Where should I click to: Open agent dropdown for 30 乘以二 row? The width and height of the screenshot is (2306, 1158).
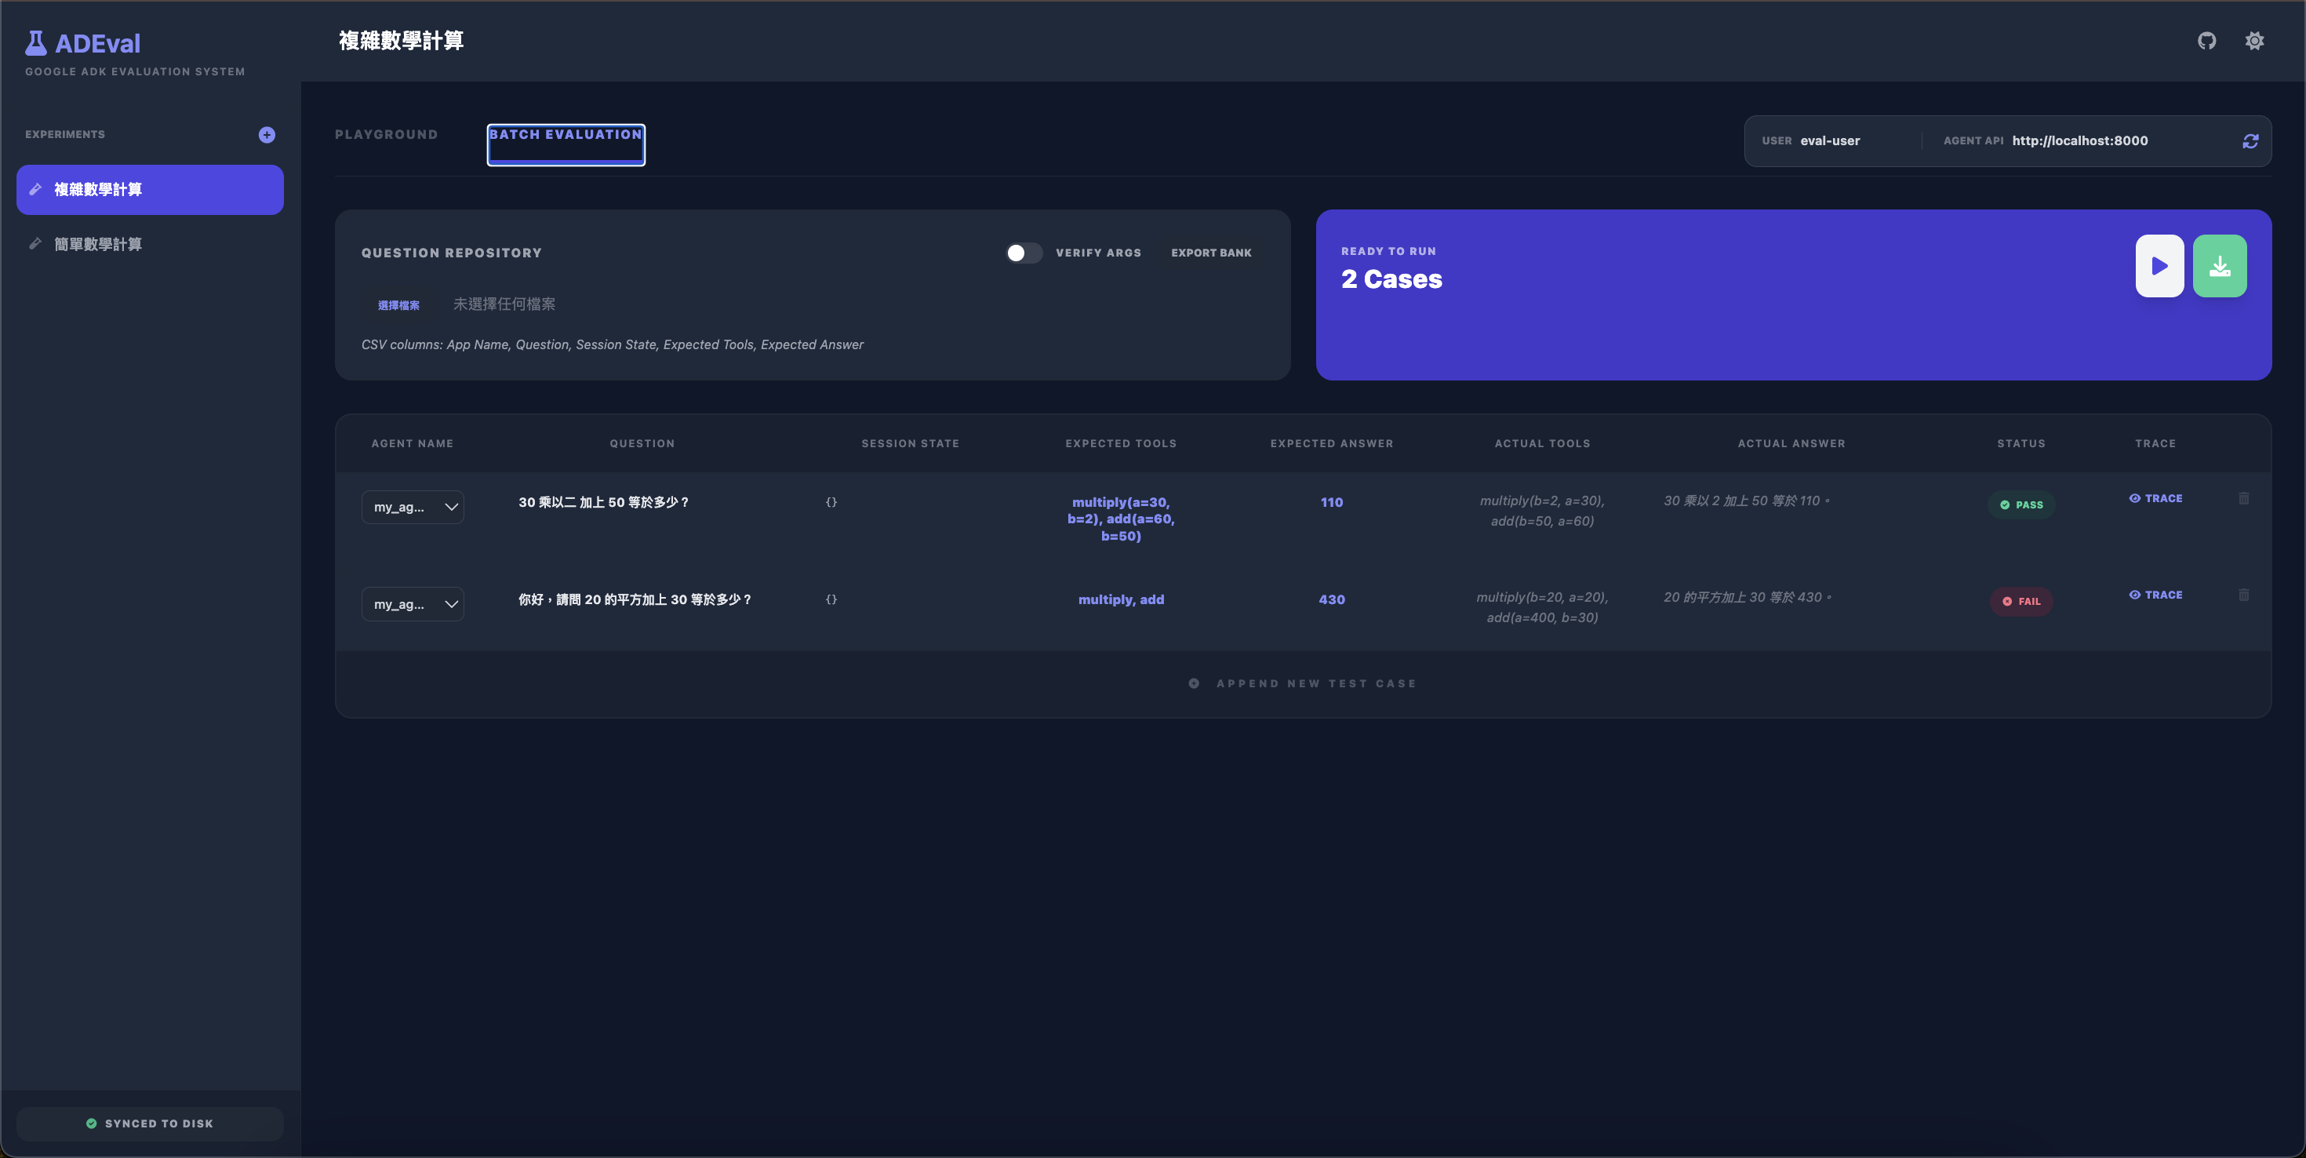[x=413, y=507]
